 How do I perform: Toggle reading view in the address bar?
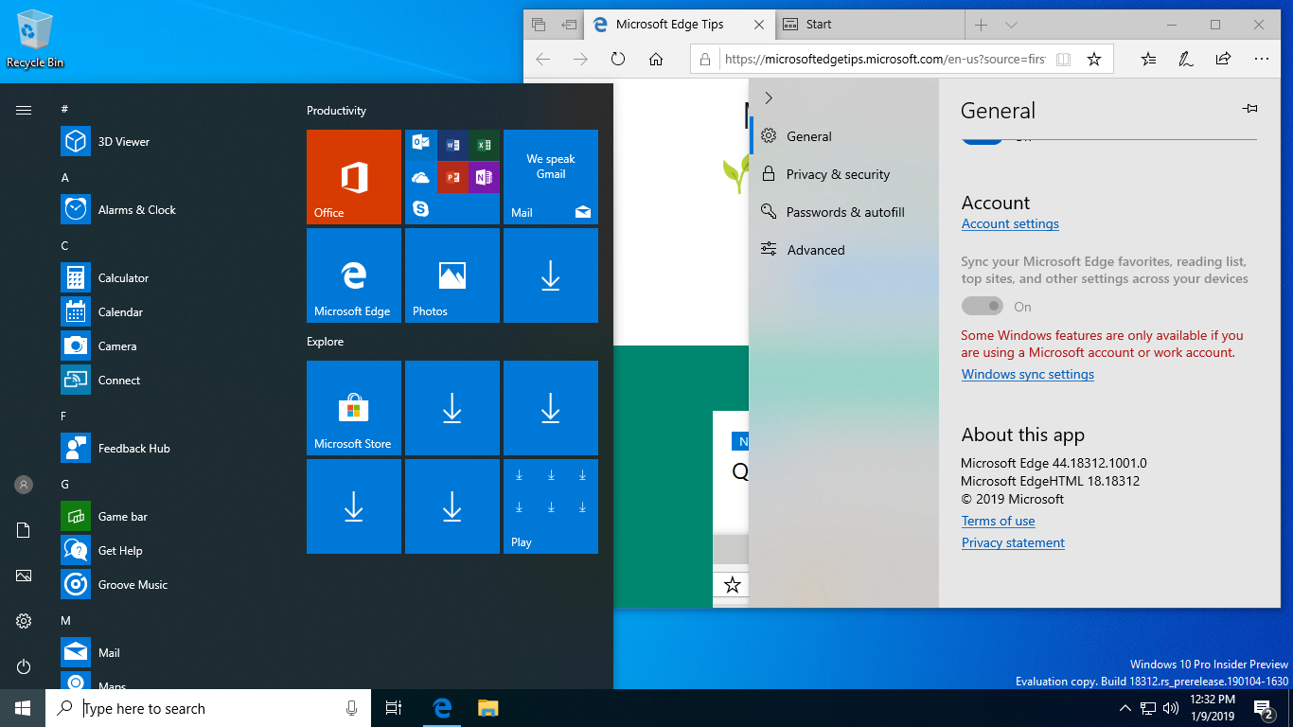click(x=1064, y=59)
